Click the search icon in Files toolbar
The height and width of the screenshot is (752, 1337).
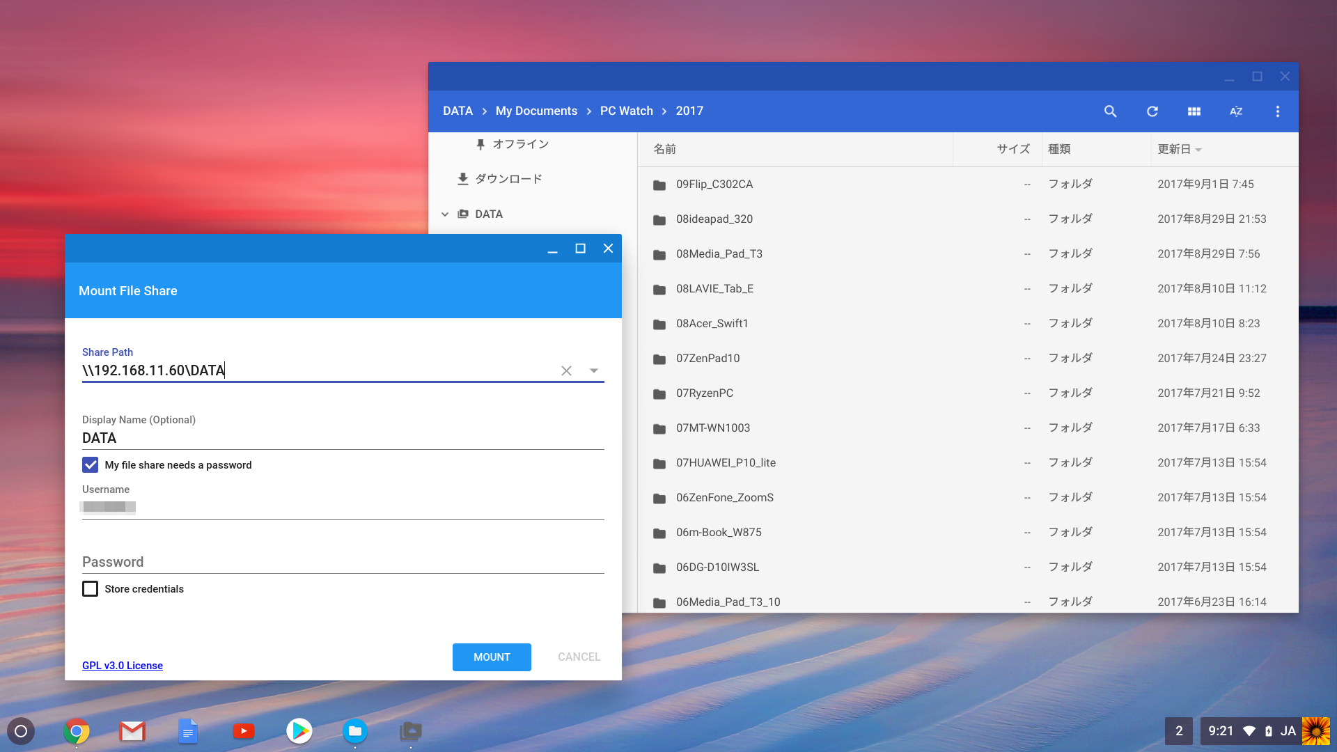coord(1110,111)
